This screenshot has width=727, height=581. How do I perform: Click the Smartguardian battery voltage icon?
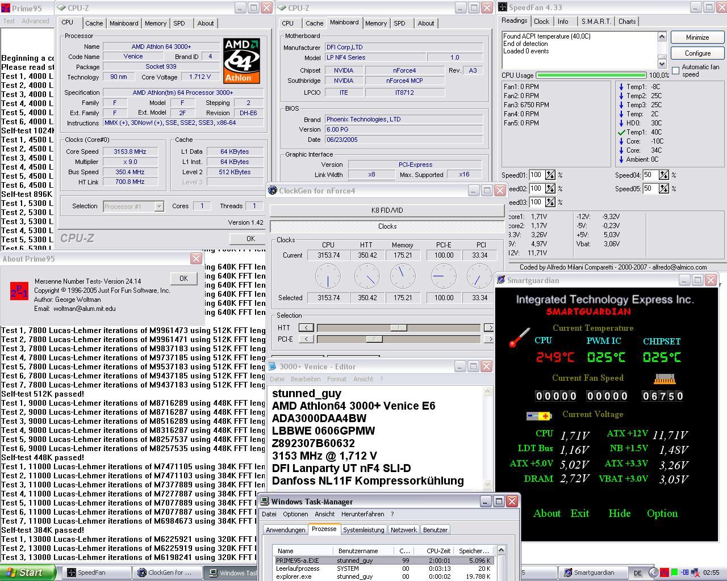point(538,416)
